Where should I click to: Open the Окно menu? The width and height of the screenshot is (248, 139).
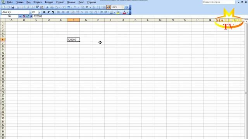[81, 2]
